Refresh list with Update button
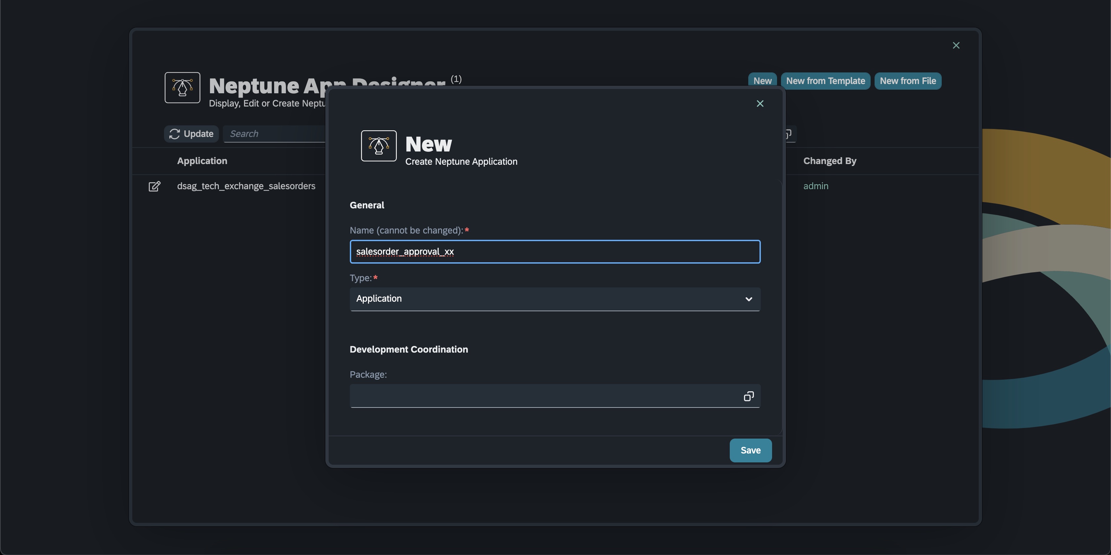Viewport: 1111px width, 555px height. tap(191, 134)
